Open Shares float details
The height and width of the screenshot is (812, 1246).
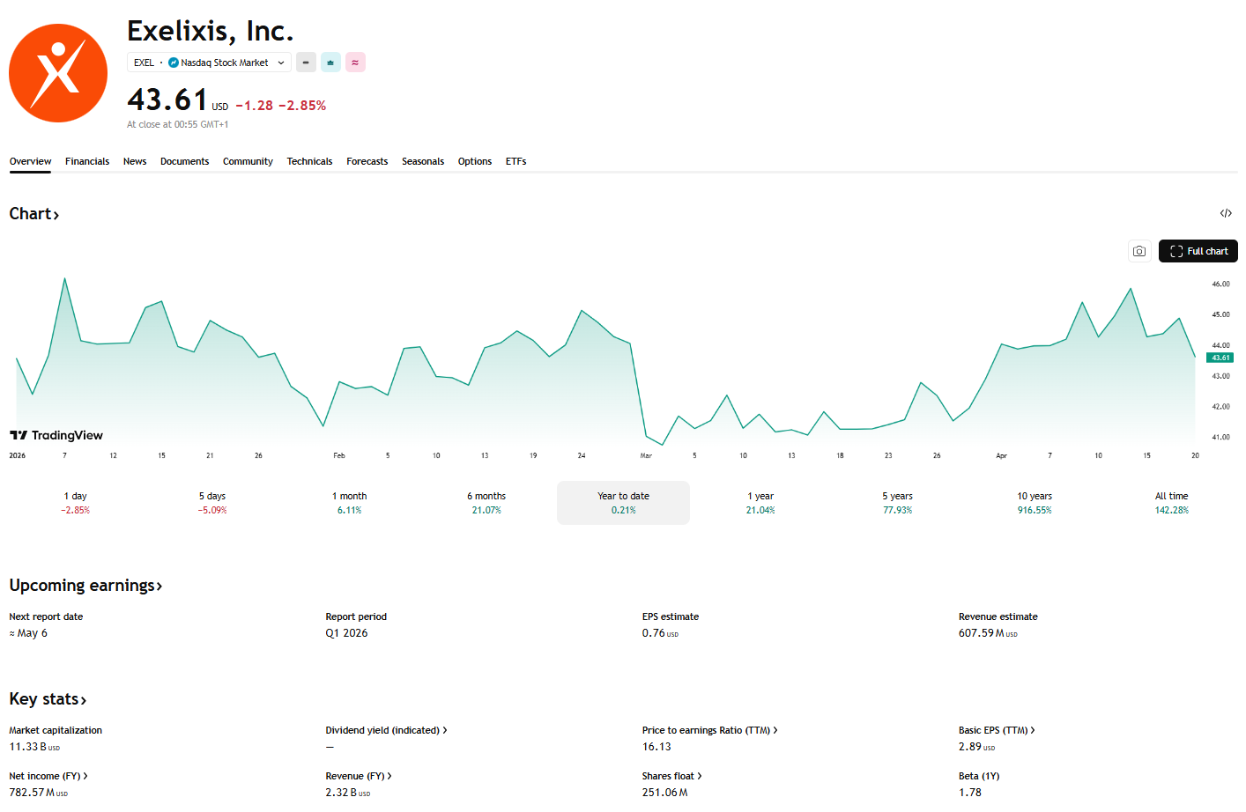click(672, 776)
